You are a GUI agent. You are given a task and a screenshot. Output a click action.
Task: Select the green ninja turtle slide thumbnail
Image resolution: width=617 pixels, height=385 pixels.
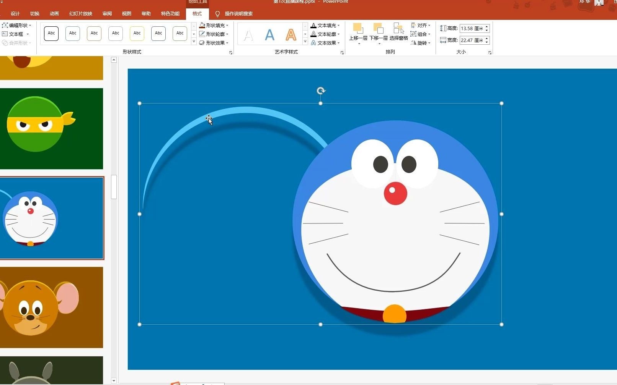pos(51,129)
